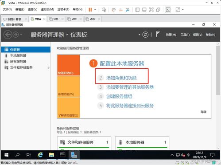Open the 文件和存储服务 role tile
Image resolution: width=221 pixels, height=165 pixels.
click(x=84, y=143)
